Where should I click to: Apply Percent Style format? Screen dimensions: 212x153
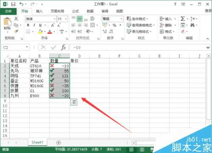click(x=114, y=25)
